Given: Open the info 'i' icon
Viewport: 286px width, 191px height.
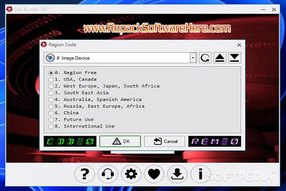Looking at the screenshot, I should [200, 174].
